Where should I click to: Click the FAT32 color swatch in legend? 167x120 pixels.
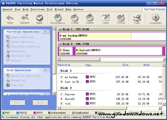tap(17, 113)
